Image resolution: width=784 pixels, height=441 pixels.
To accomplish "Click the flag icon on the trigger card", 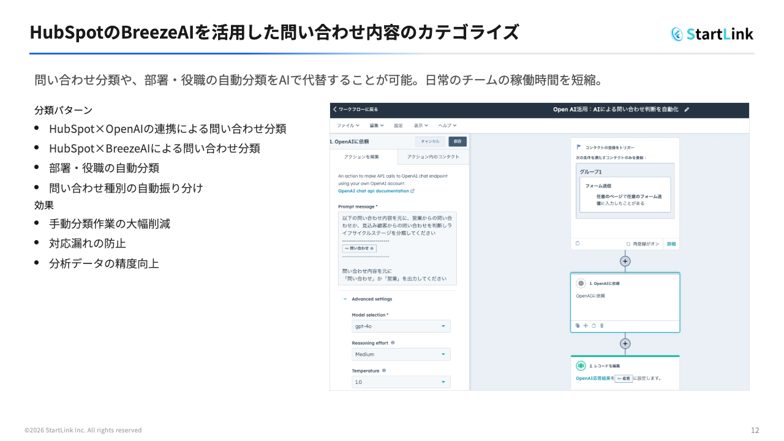I will point(578,147).
